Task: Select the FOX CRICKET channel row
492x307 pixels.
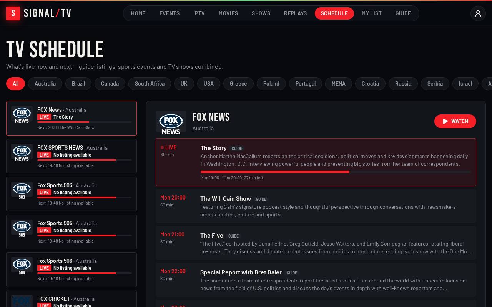Action: 71,299
